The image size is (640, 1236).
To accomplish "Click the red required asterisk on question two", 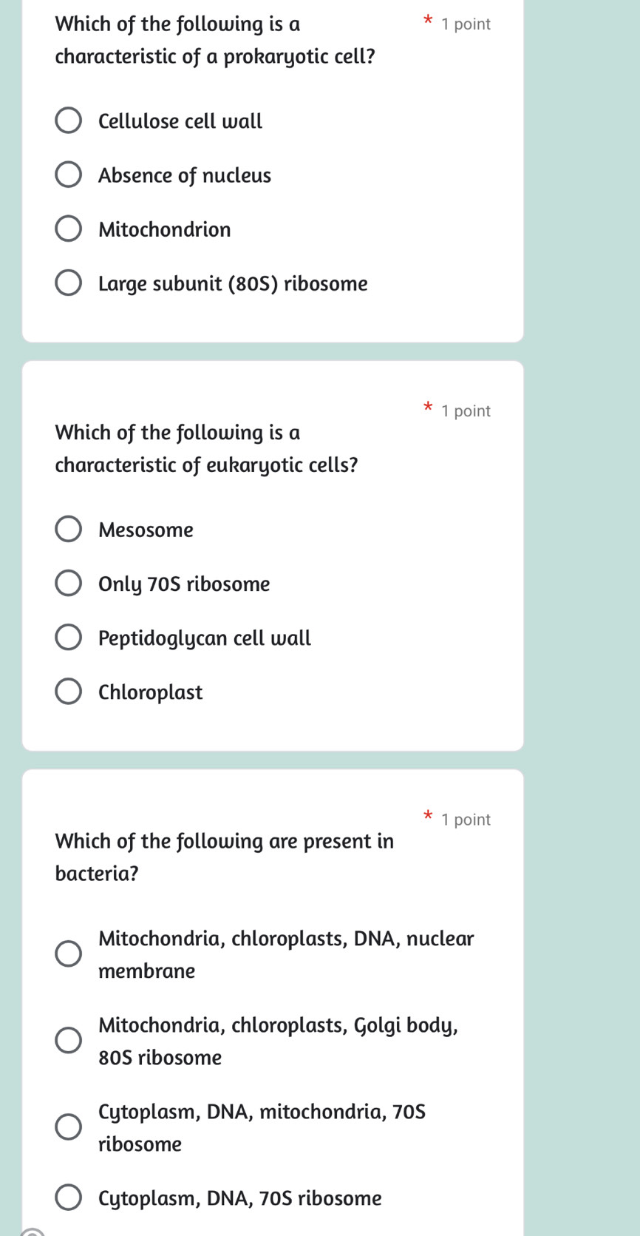I will 427,408.
